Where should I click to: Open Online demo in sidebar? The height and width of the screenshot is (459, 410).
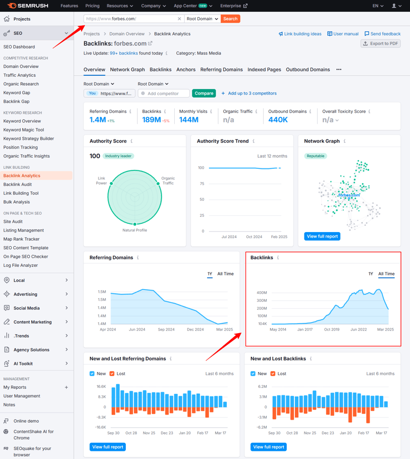click(x=26, y=421)
